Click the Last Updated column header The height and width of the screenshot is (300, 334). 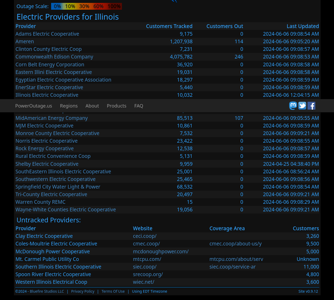click(x=303, y=26)
